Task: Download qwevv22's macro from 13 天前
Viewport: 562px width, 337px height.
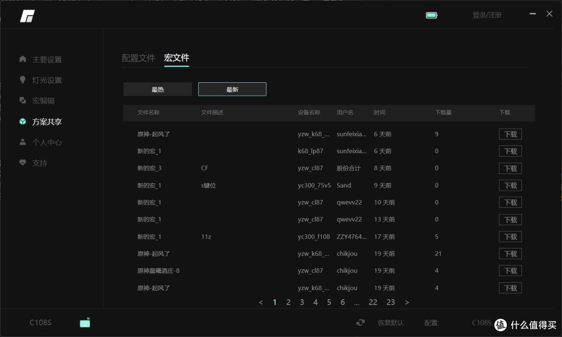Action: [x=510, y=220]
